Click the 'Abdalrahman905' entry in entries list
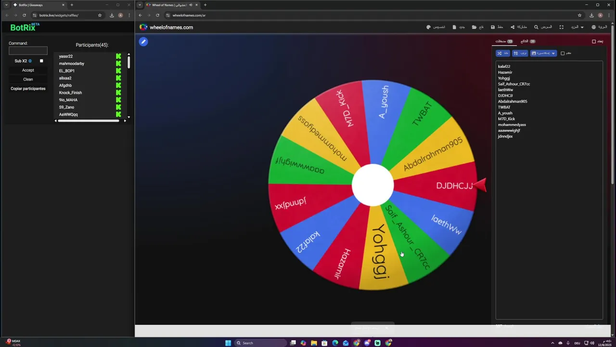 [513, 102]
